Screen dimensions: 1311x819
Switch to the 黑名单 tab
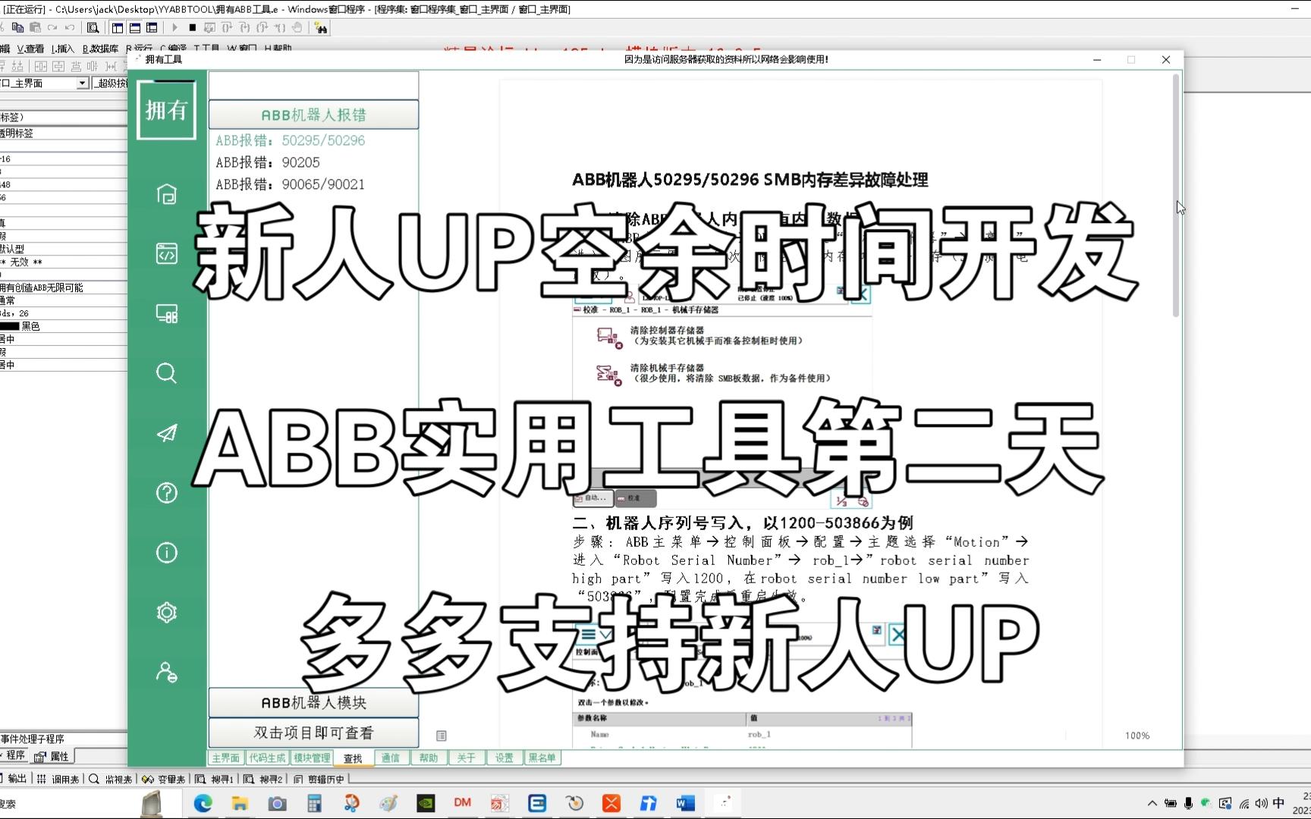point(542,758)
